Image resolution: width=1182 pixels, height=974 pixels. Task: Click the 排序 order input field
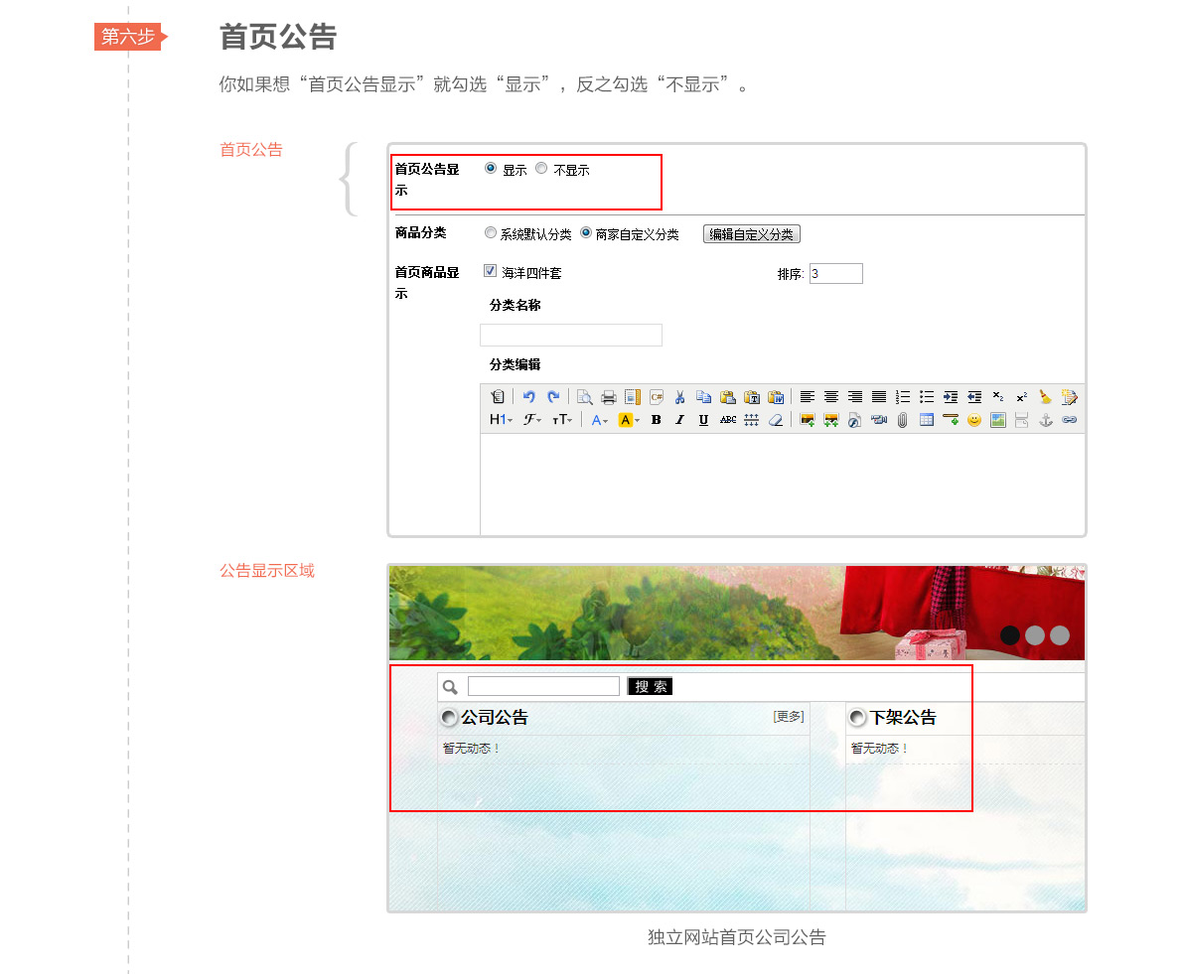pos(836,273)
